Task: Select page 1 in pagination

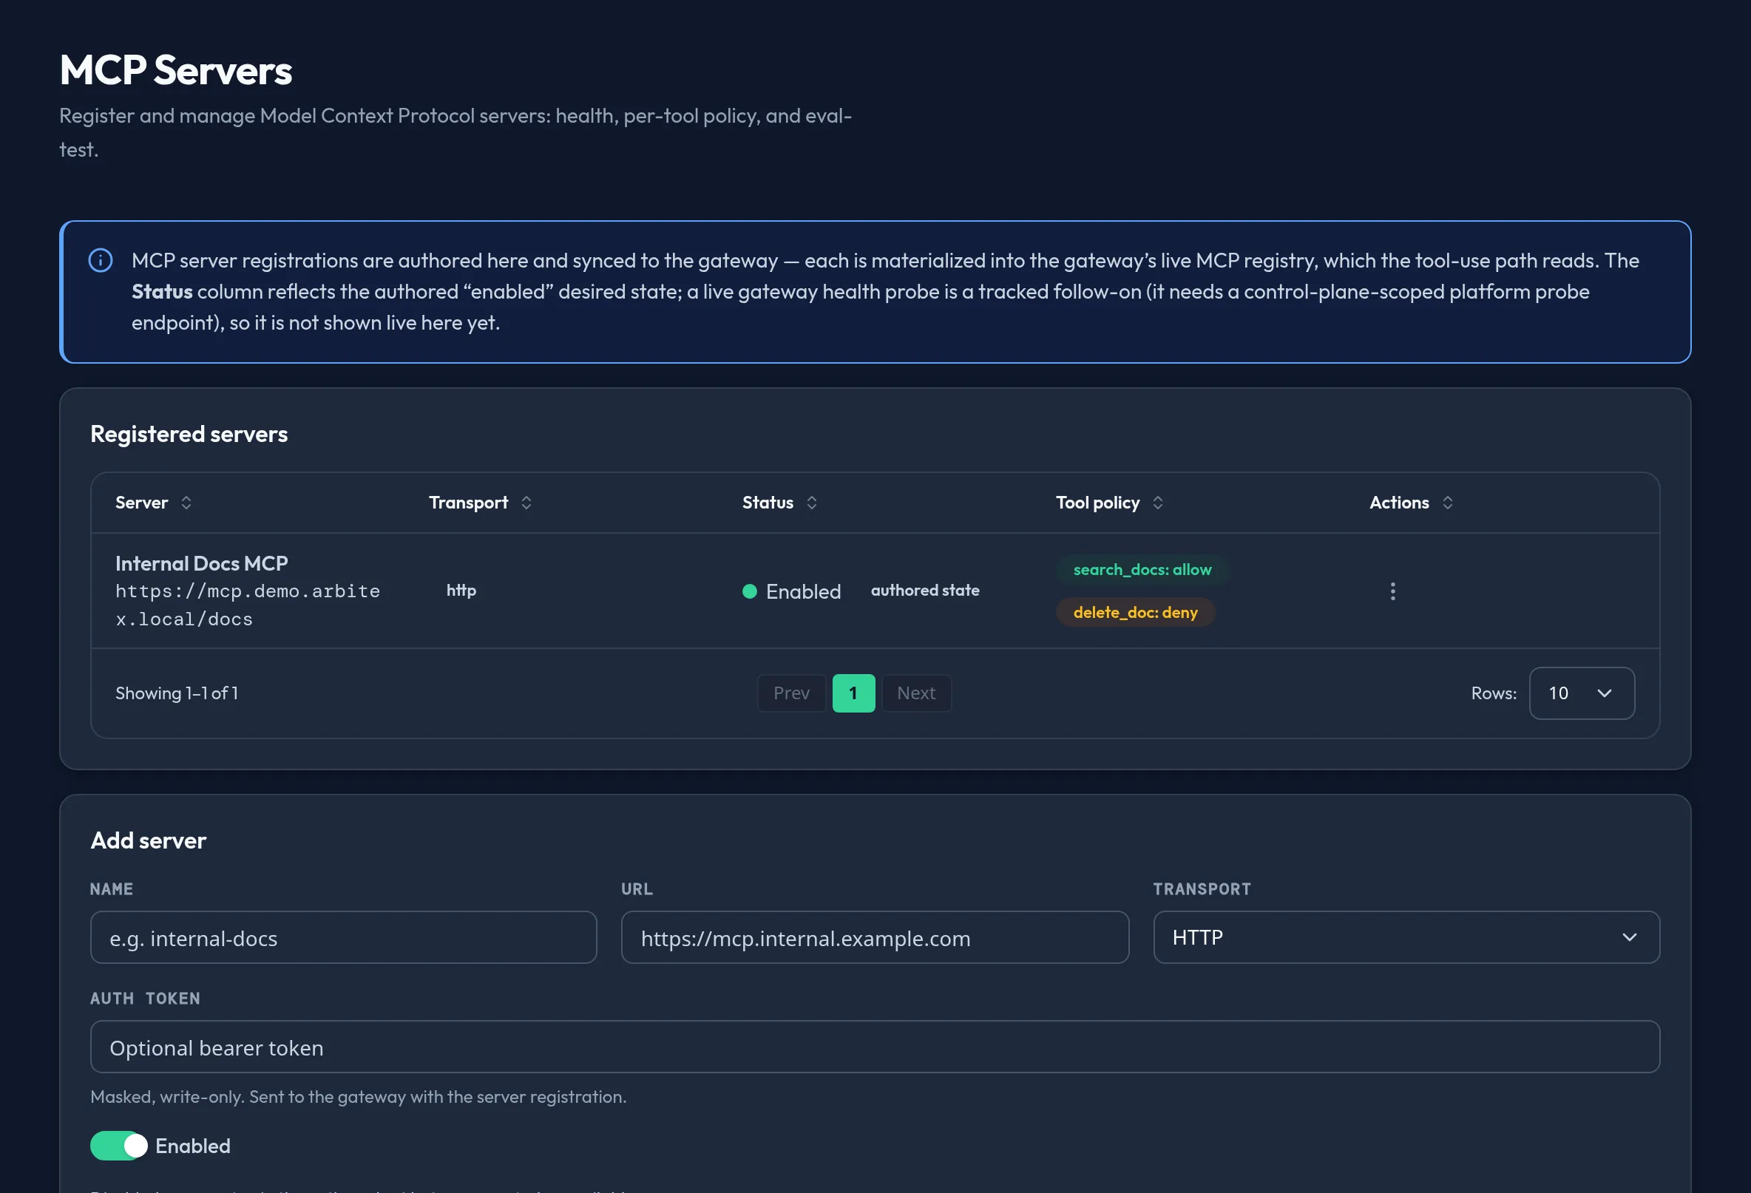Action: point(853,693)
